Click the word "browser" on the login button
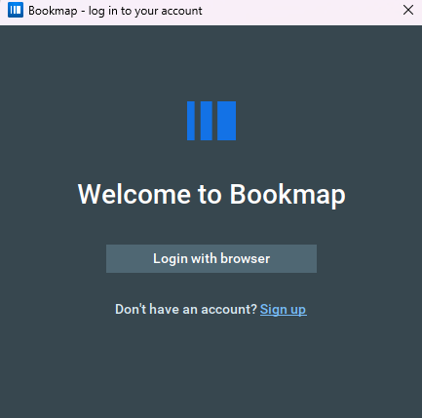Viewport: 422px width, 418px height. pyautogui.click(x=246, y=258)
